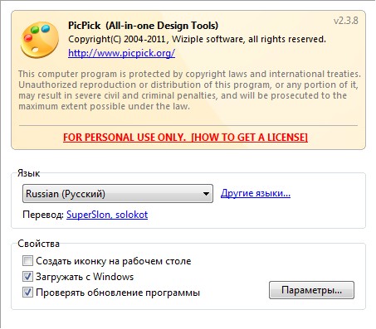This screenshot has height=329, width=376.
Task: Click the language dropdown arrow
Action: tap(206, 194)
